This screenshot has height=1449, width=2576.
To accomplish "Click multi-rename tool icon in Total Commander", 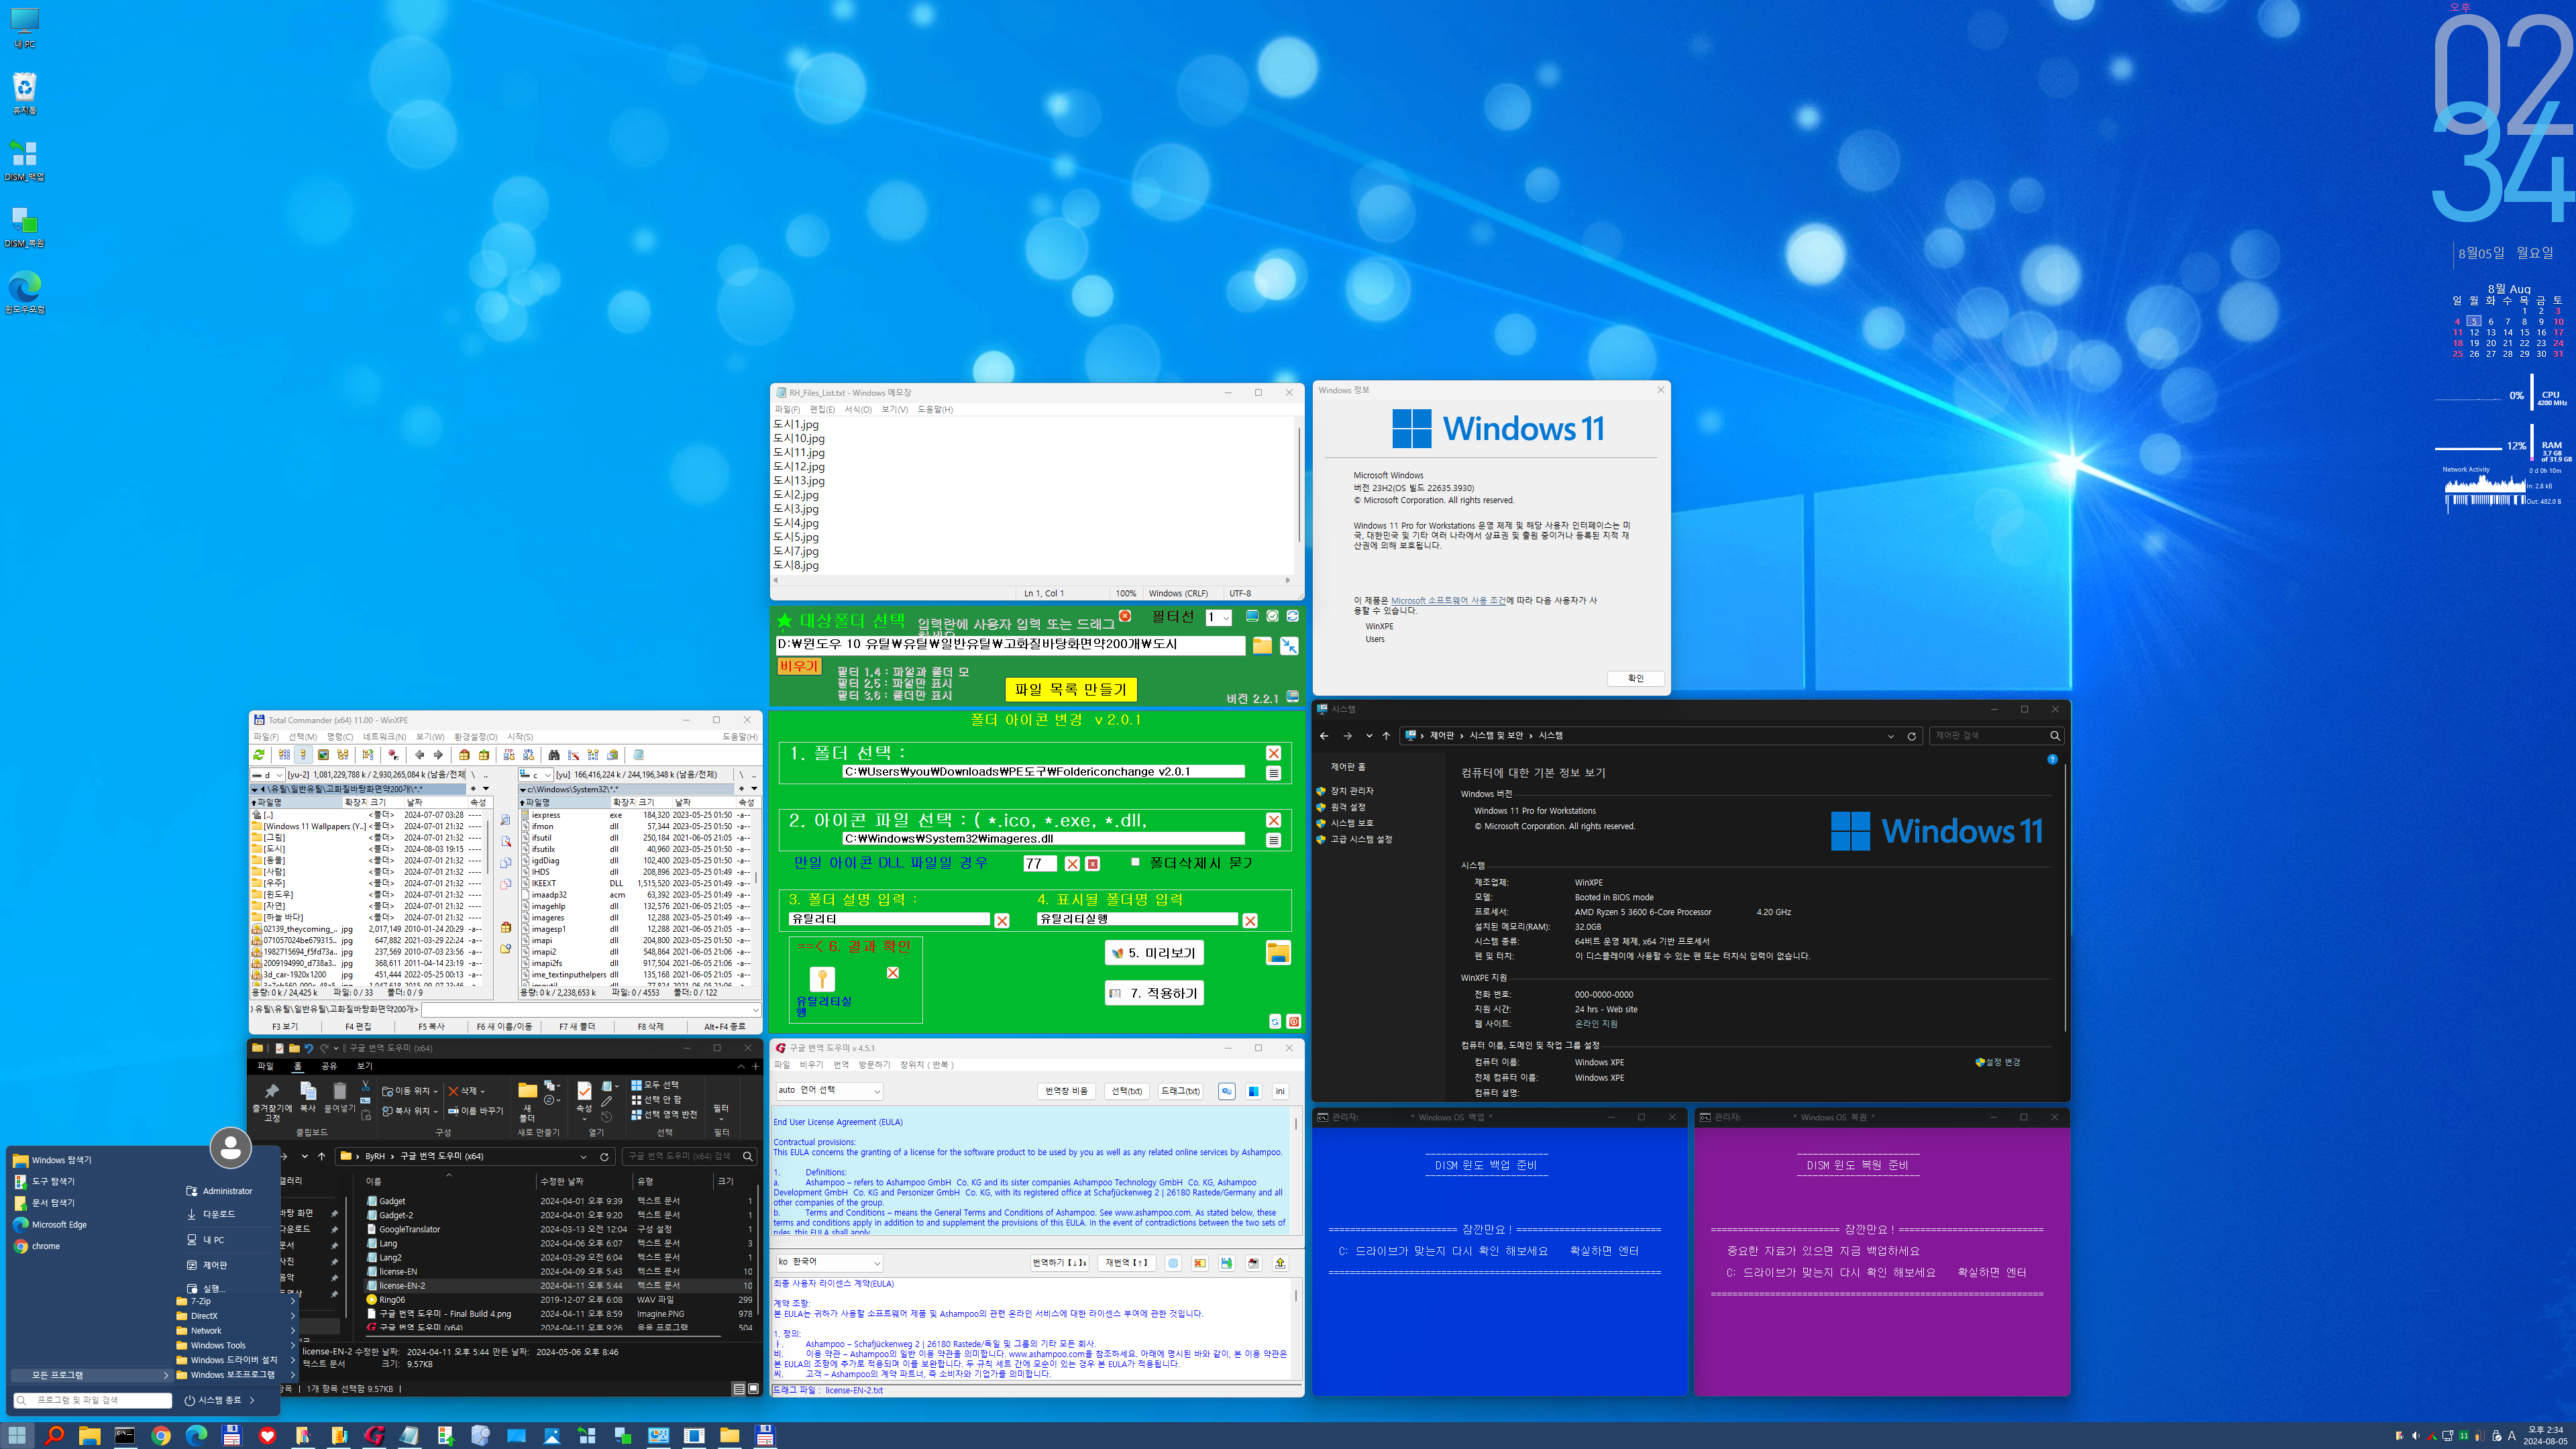I will click(574, 755).
